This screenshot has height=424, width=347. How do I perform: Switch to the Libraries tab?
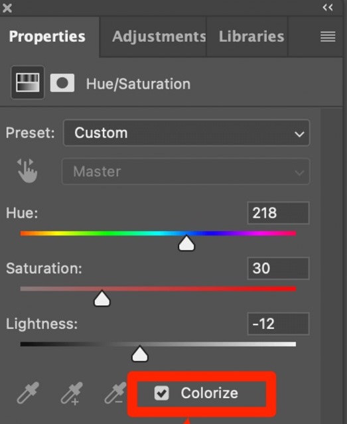(x=251, y=36)
